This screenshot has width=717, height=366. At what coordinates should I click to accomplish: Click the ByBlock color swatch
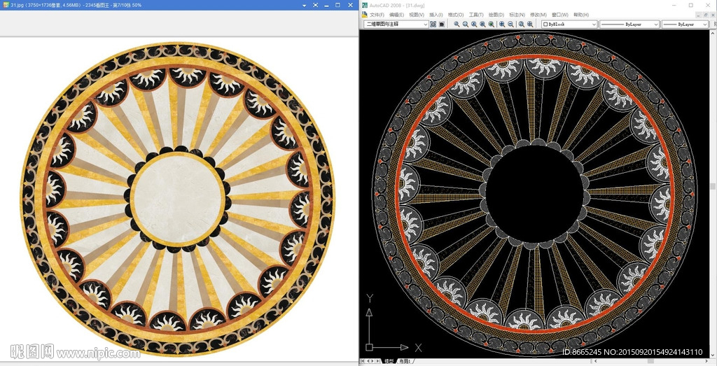pyautogui.click(x=546, y=24)
